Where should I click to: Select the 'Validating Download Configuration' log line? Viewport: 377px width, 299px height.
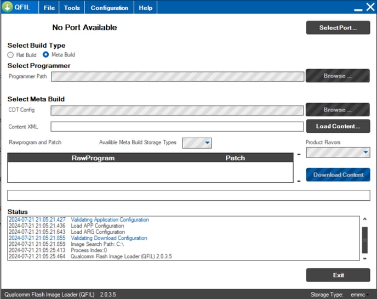78,238
